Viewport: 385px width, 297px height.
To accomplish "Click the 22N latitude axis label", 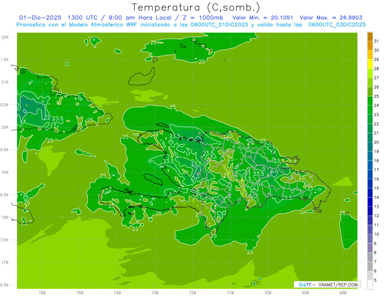I will 5,37.
